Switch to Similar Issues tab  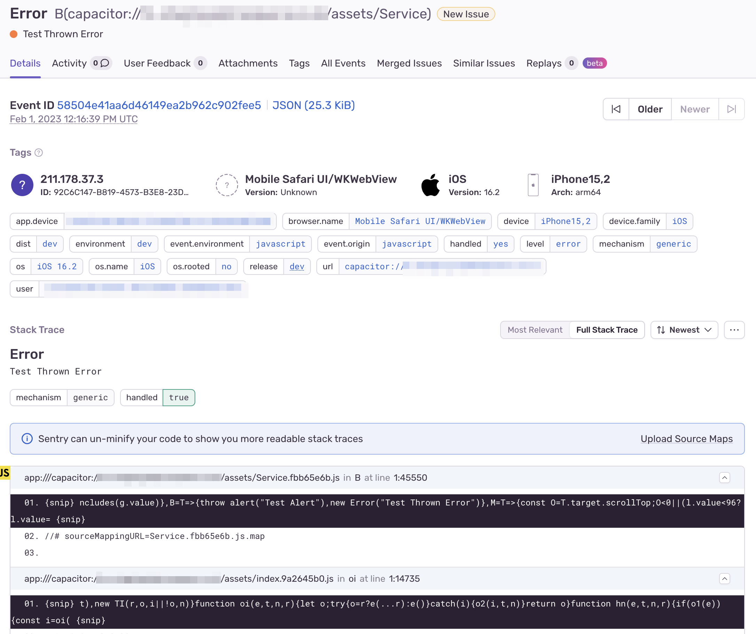pos(483,63)
